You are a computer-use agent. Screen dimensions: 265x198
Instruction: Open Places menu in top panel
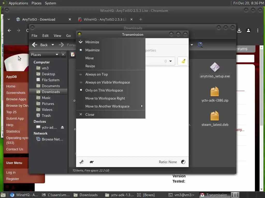click(36, 3)
